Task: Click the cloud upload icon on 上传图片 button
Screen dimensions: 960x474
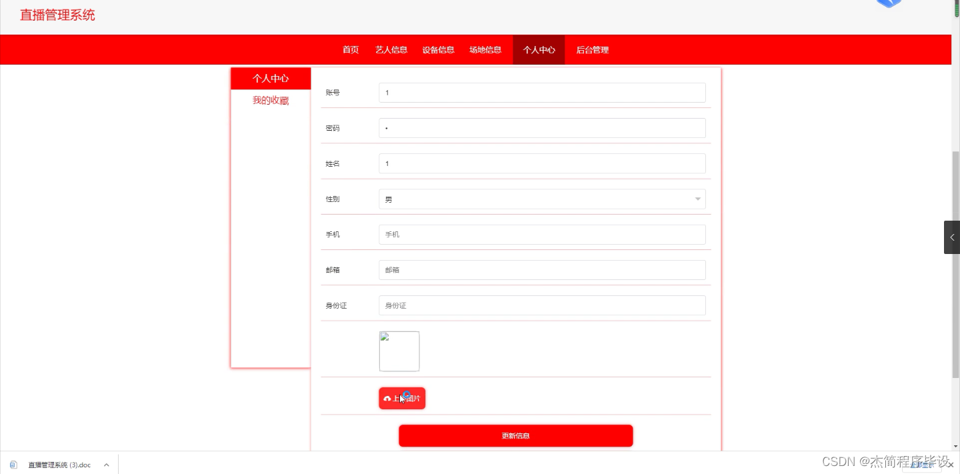Action: (x=387, y=398)
